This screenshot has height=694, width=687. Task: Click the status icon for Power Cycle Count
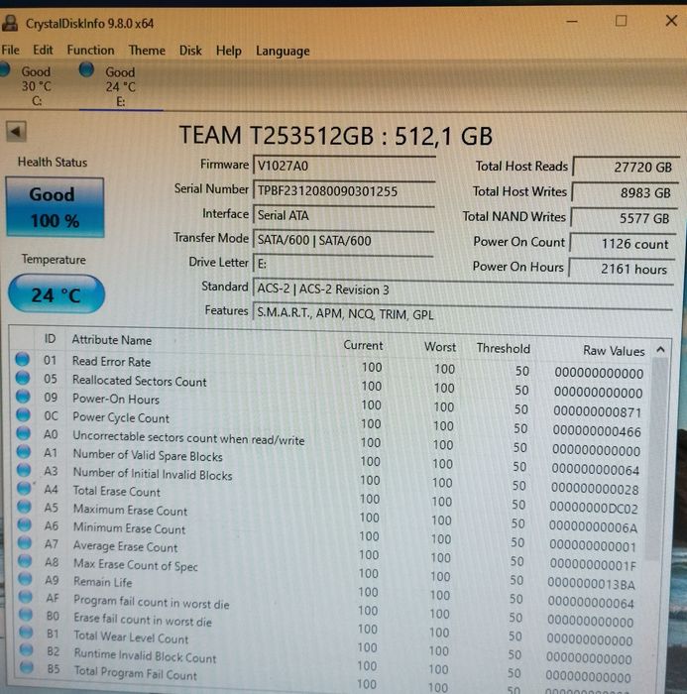tap(23, 414)
